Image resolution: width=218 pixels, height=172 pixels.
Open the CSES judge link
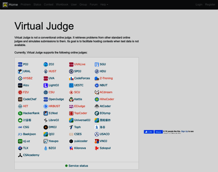point(78,134)
